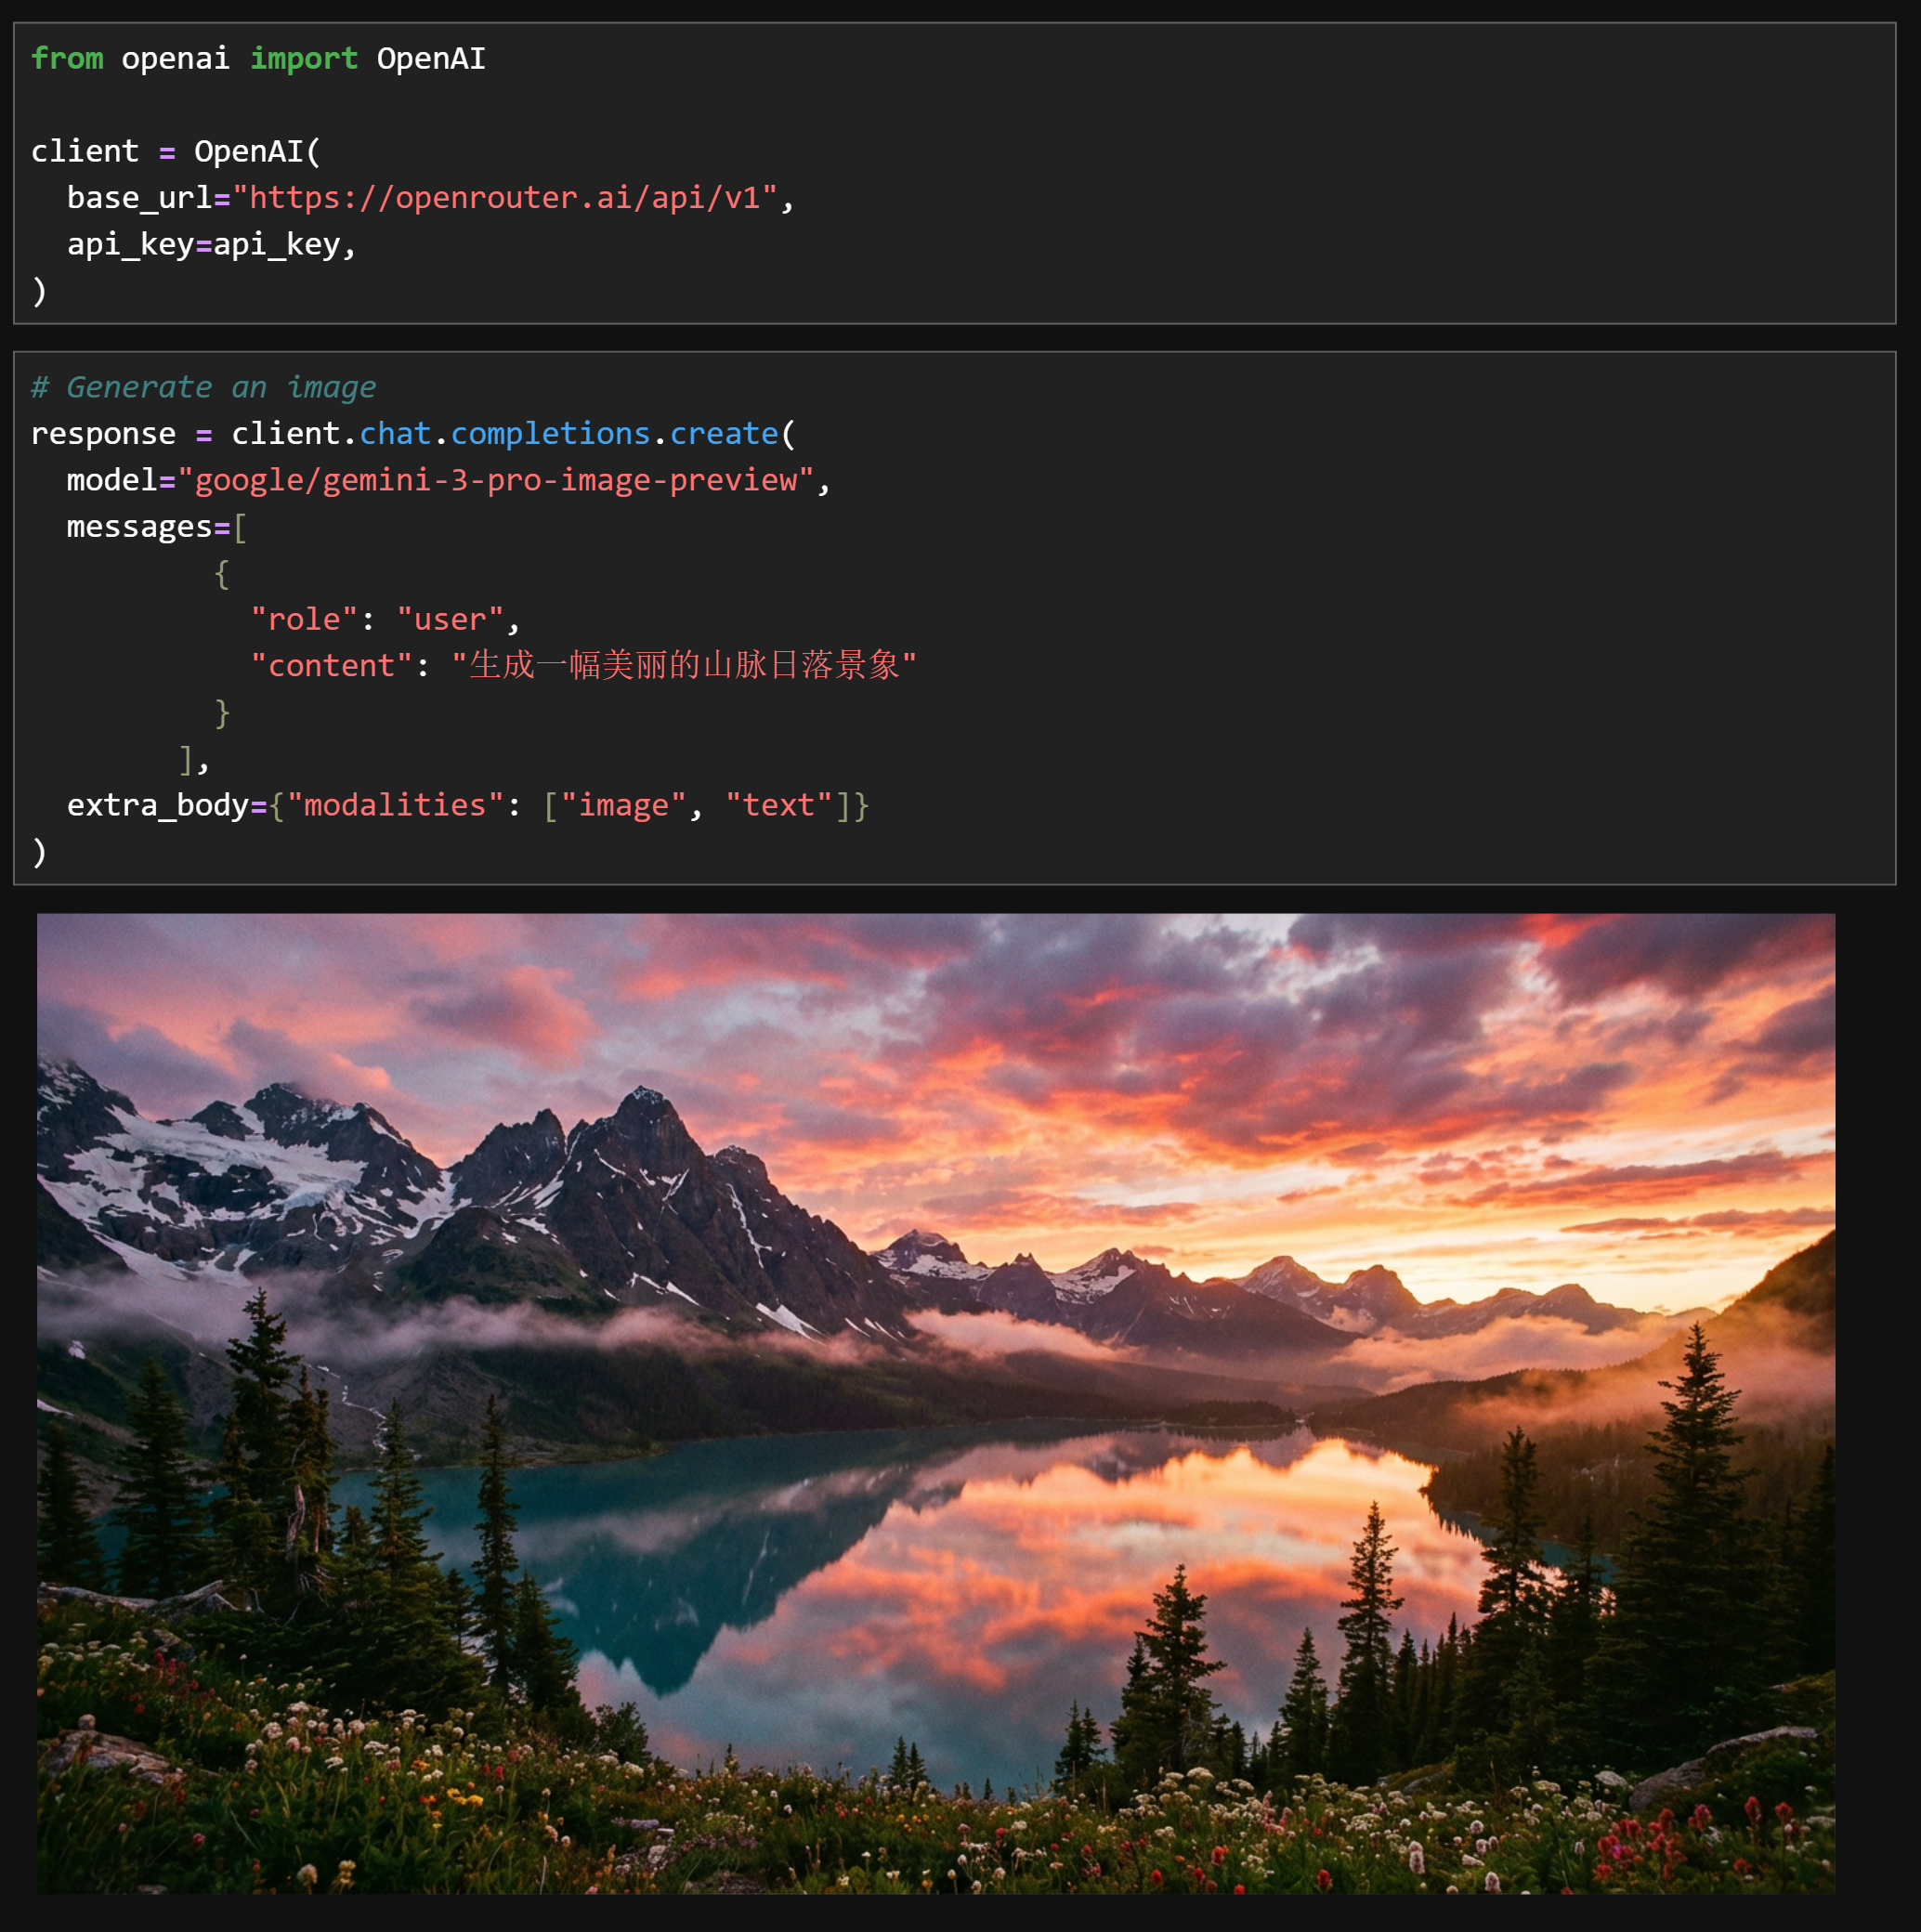Click the "role": "user" line

click(x=385, y=620)
